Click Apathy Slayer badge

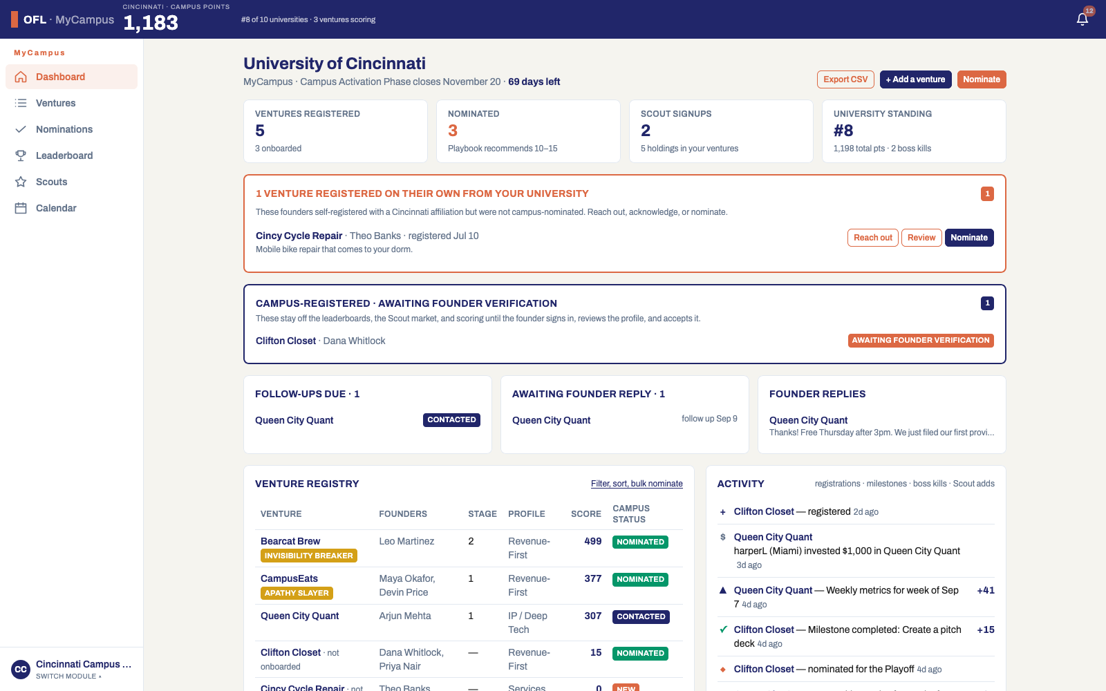pyautogui.click(x=297, y=593)
